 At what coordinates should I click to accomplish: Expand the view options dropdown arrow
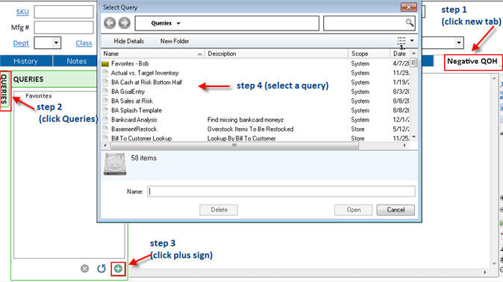(412, 41)
